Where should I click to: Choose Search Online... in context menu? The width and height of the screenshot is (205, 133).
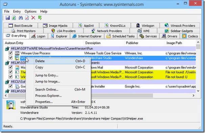coord(58,90)
